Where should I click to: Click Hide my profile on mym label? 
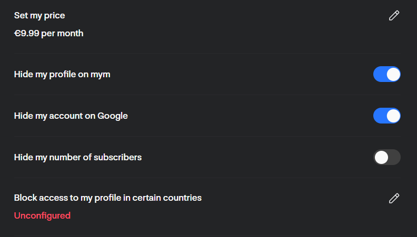(x=62, y=75)
